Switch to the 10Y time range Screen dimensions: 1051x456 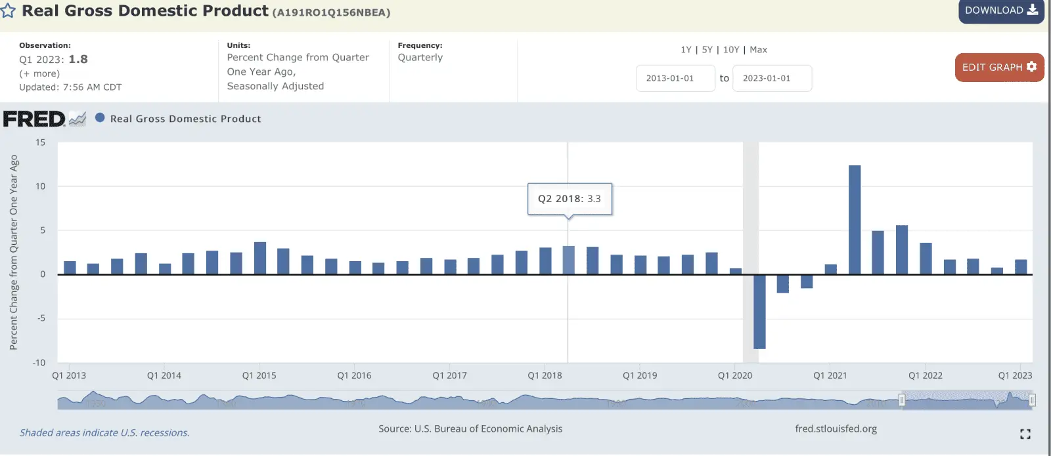731,50
